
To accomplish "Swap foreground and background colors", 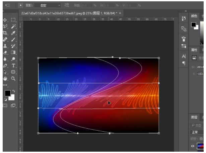I will click(14, 91).
